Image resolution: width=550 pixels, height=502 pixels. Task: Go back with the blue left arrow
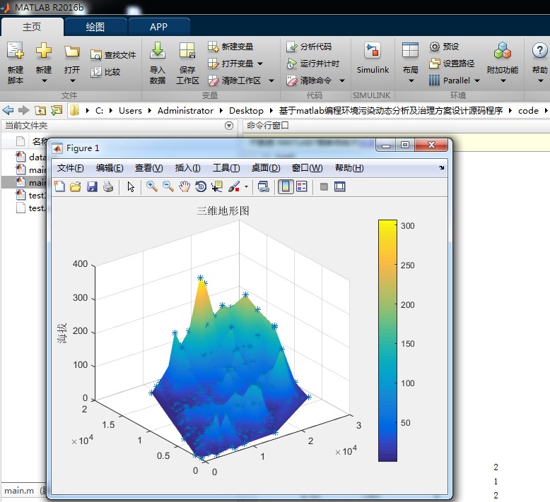[x=8, y=111]
